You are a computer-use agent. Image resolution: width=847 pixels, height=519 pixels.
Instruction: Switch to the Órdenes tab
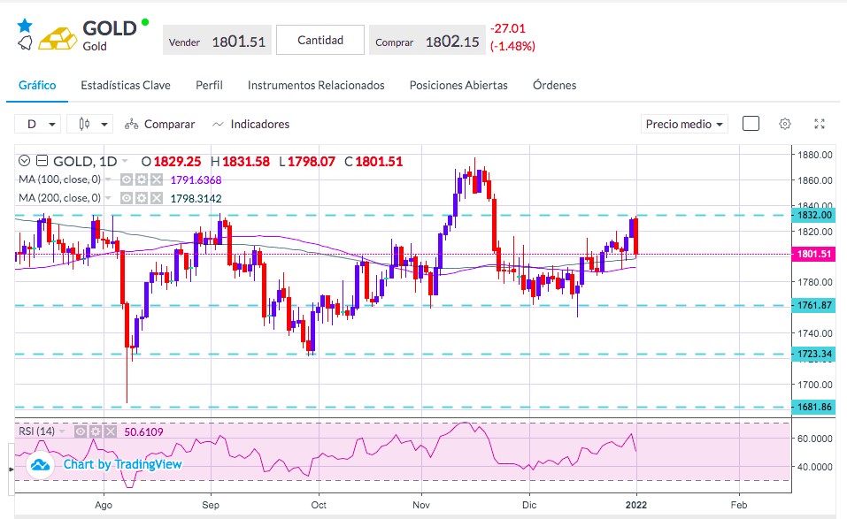tap(554, 85)
